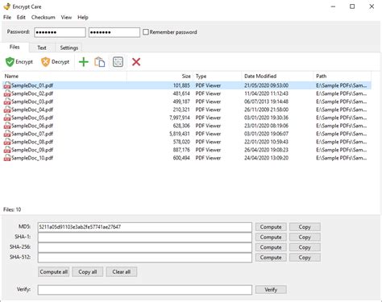The width and height of the screenshot is (382, 302).
Task: Click the first Password field
Action: tap(60, 32)
